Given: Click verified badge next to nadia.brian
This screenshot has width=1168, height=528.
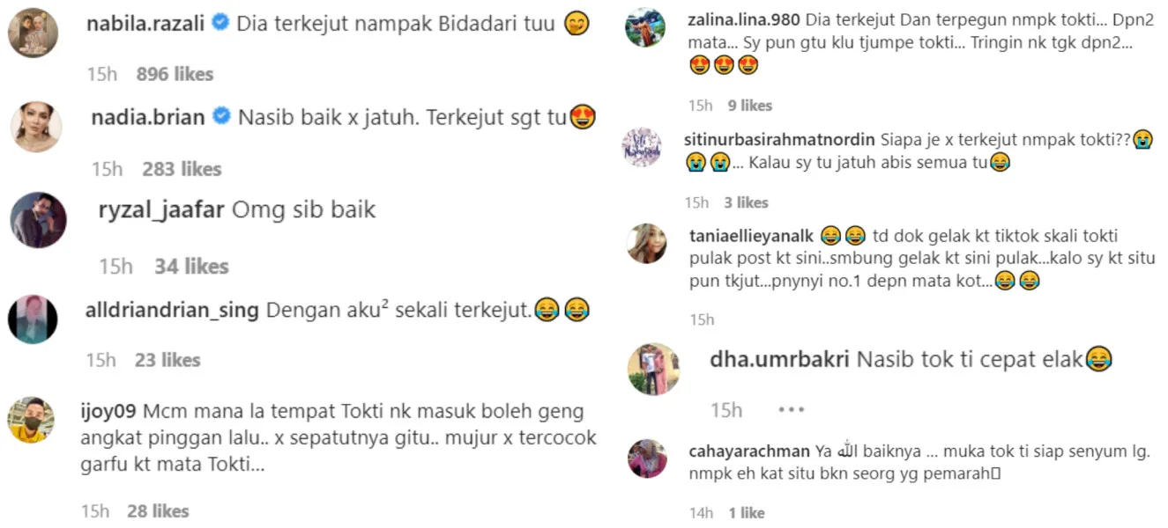Looking at the screenshot, I should pos(222,117).
